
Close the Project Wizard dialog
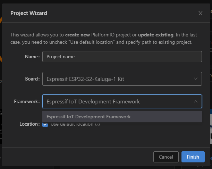(x=200, y=13)
